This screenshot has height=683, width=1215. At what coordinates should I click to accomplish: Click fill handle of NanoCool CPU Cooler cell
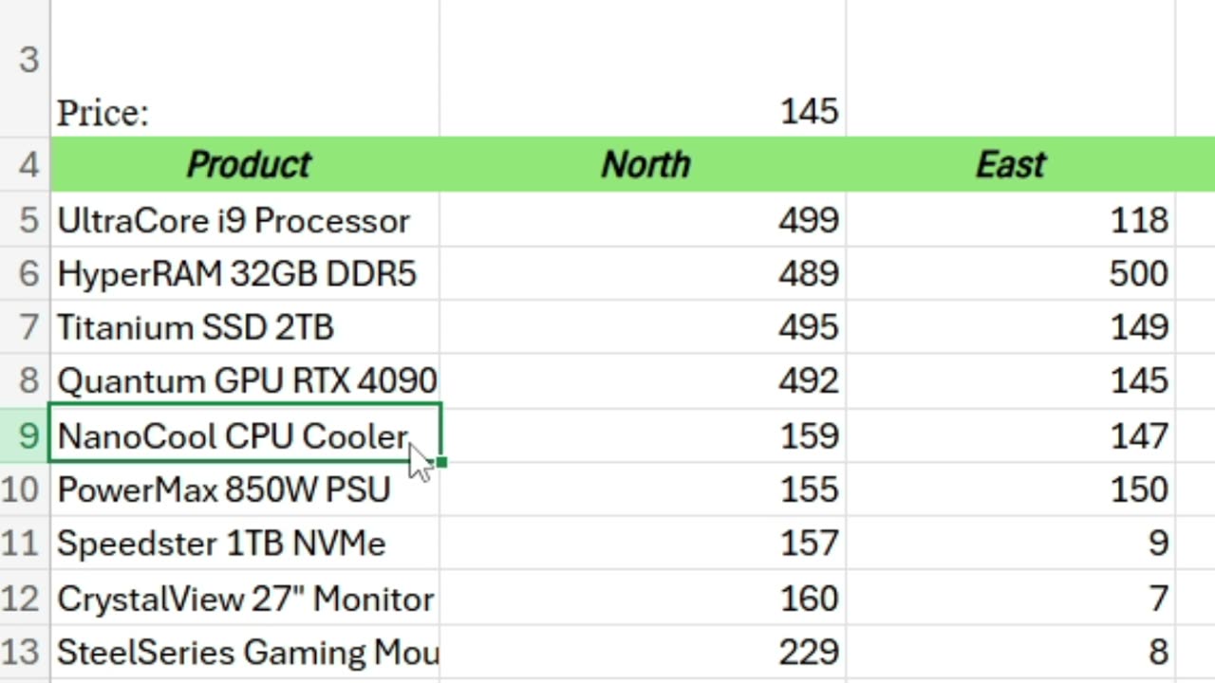click(441, 462)
